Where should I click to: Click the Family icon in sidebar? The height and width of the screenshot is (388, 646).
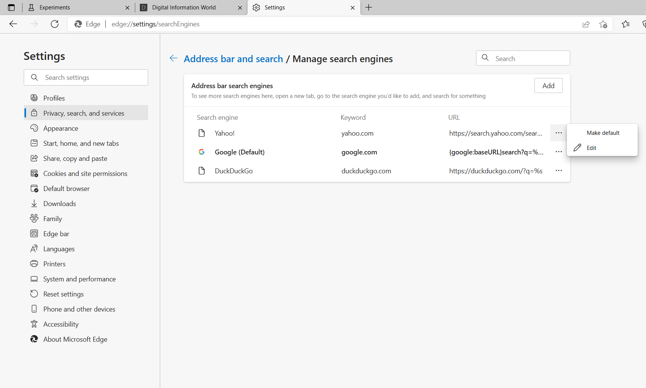tap(34, 218)
